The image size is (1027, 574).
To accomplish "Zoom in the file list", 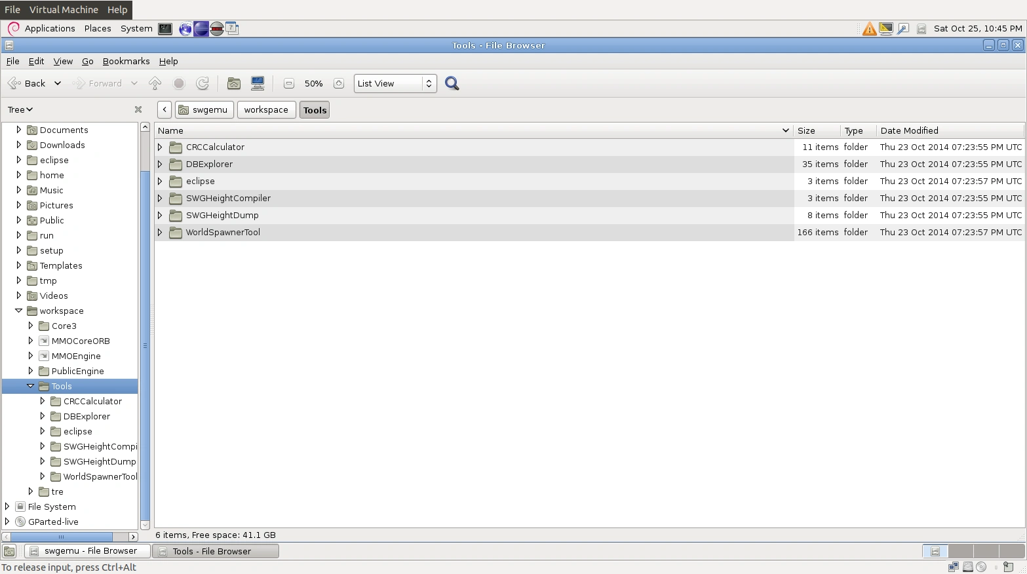I will coord(338,83).
